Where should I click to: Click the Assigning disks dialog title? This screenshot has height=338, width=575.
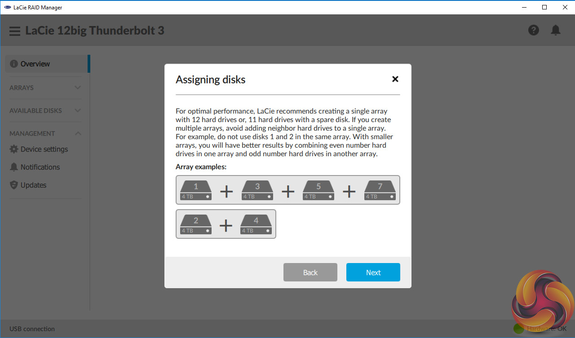(x=211, y=80)
